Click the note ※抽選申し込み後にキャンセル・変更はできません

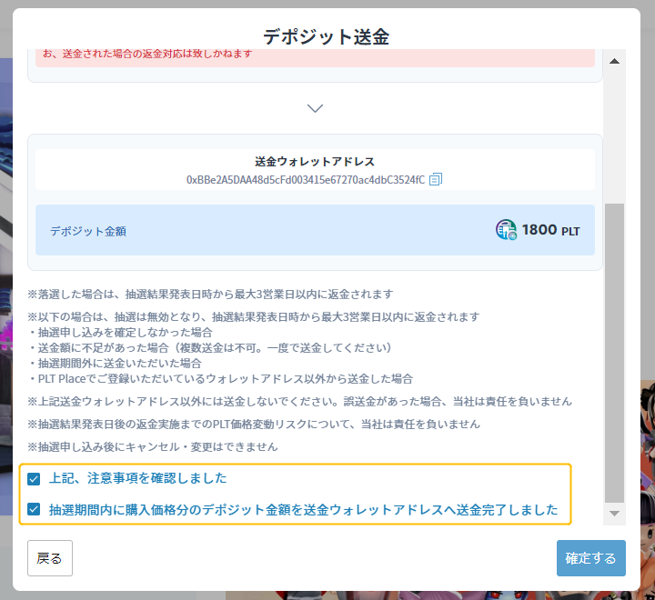pyautogui.click(x=153, y=447)
